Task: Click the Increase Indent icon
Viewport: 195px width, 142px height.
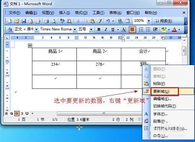Action: pyautogui.click(x=155, y=30)
